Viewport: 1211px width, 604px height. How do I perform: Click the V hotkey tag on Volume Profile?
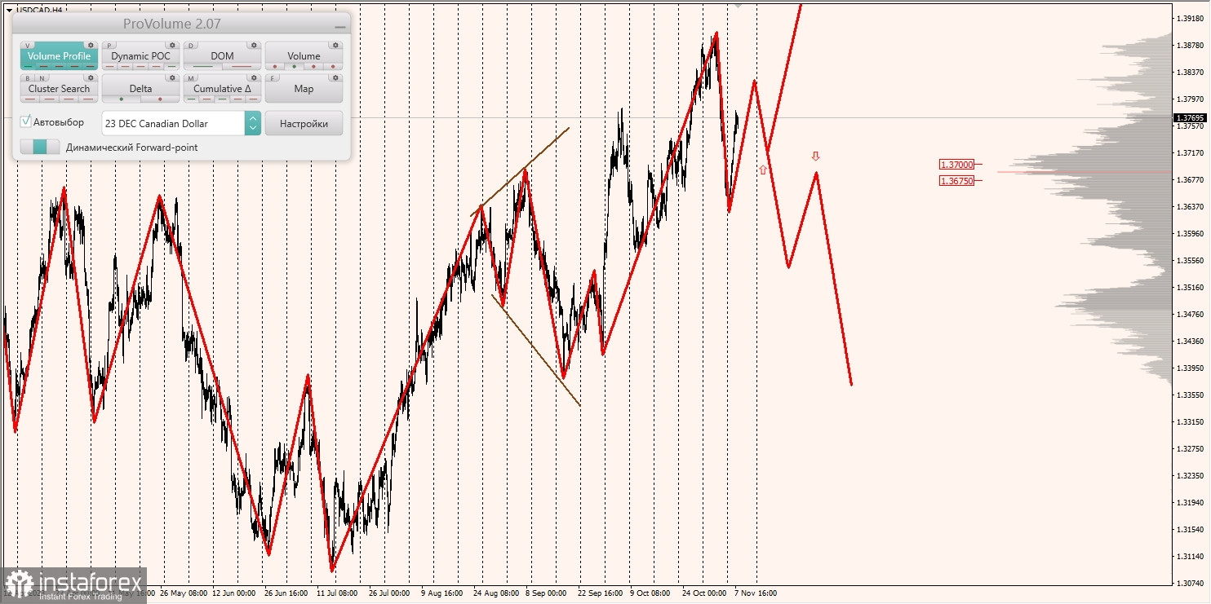click(x=27, y=46)
